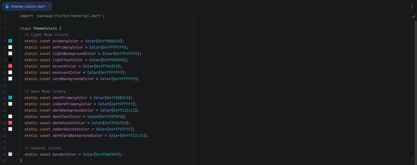Click the onAccentColor gutter swatch
The image size is (417, 165).
[10, 72]
